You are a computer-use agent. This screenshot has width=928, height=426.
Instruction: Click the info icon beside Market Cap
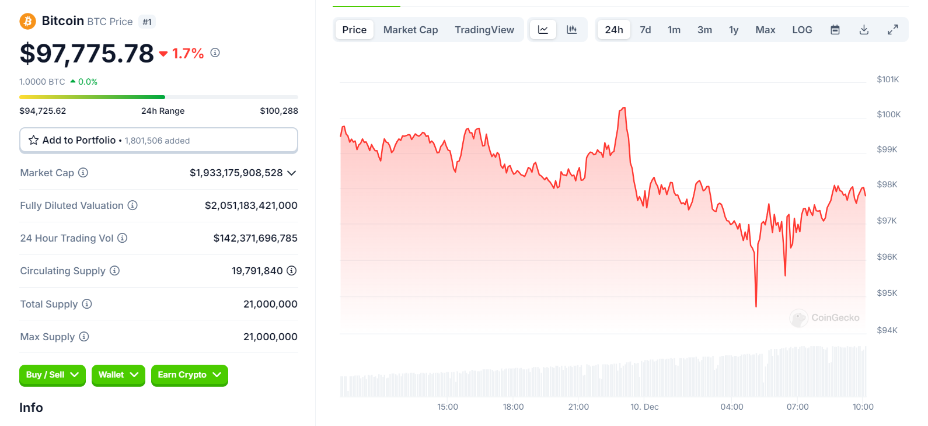(83, 173)
